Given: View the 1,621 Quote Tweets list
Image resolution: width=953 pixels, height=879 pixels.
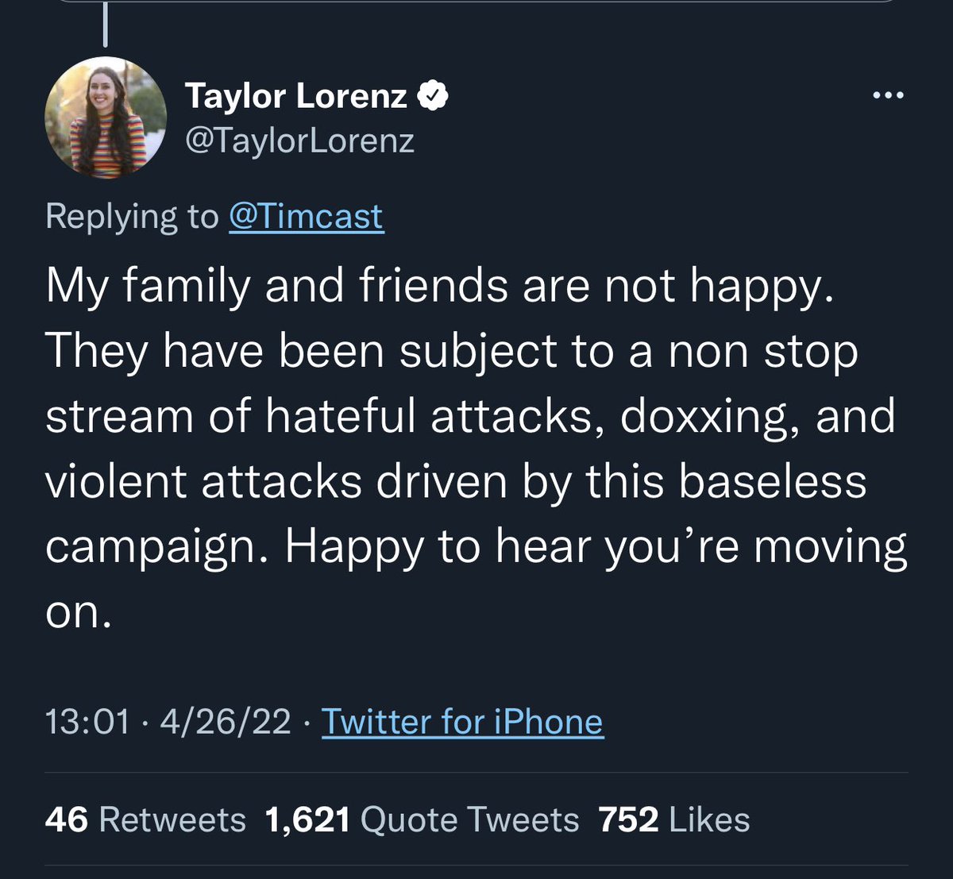Looking at the screenshot, I should coord(422,819).
